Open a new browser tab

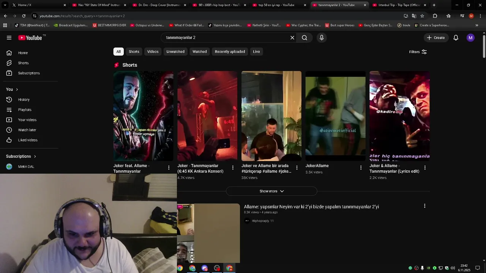tap(434, 5)
